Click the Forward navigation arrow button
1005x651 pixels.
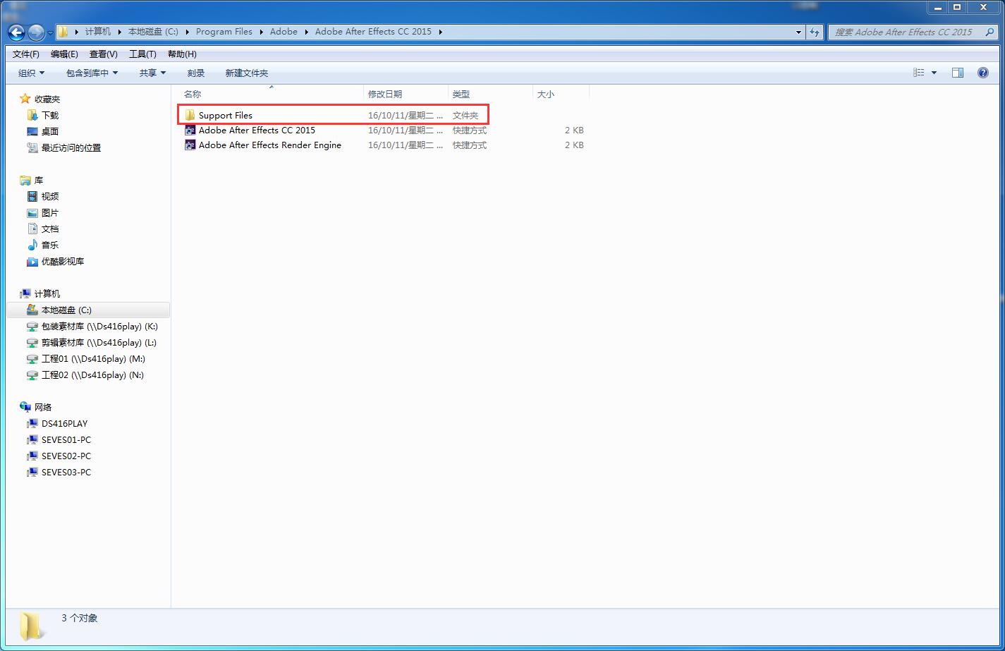coord(35,32)
